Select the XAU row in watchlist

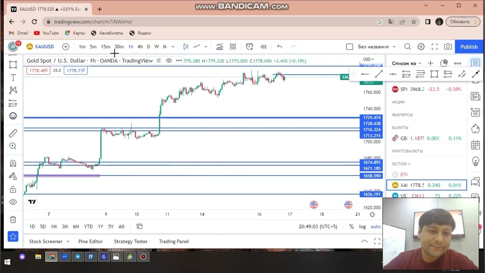point(427,185)
